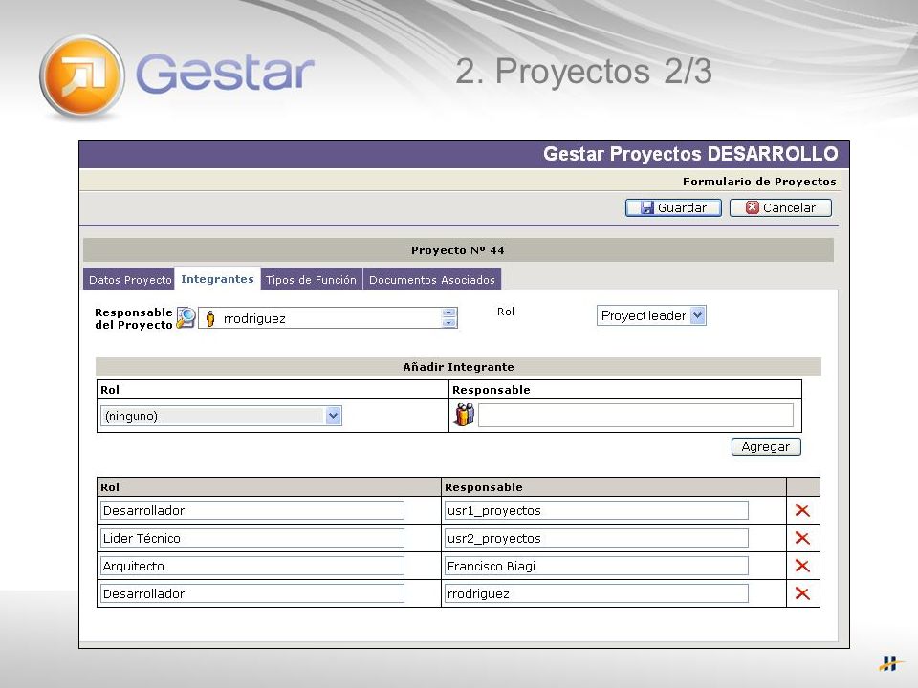Click the Gestar orange logo icon
This screenshot has height=688, width=918.
tap(82, 76)
